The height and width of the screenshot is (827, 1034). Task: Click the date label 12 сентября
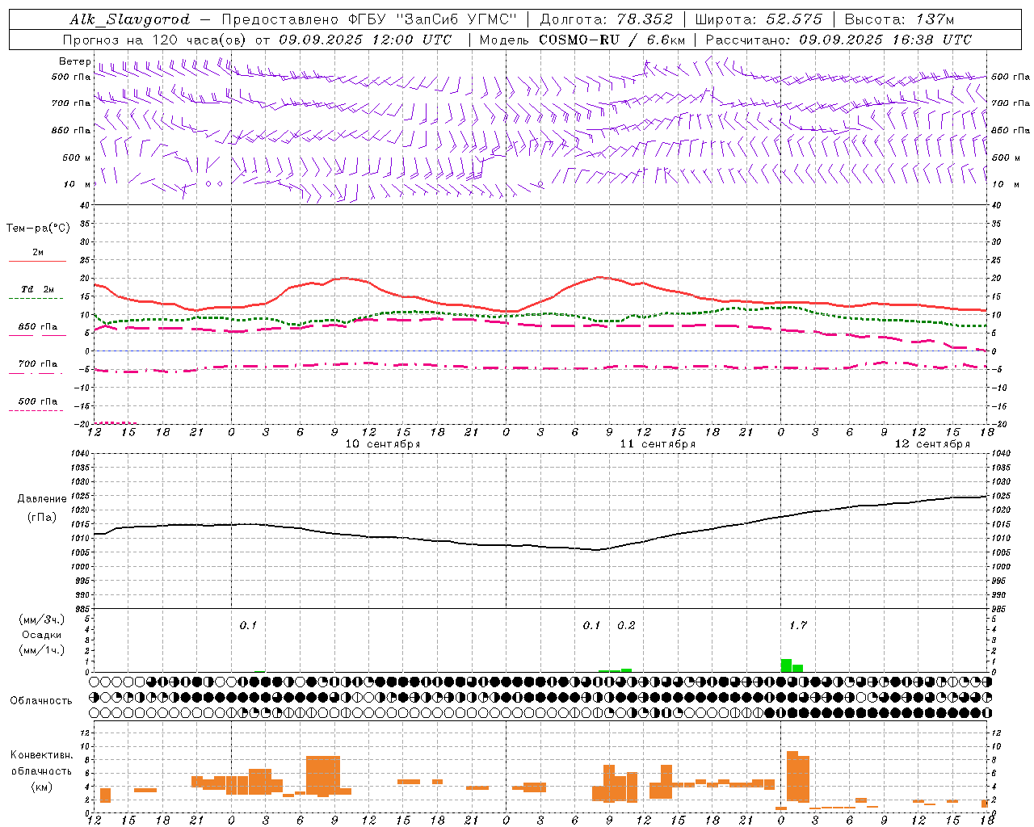pos(932,444)
